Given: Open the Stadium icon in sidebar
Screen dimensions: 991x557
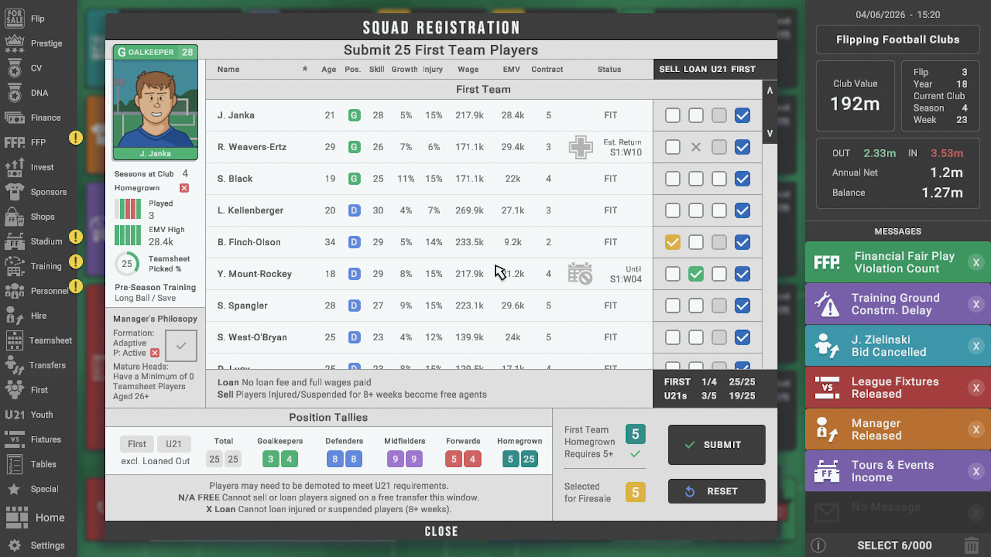Looking at the screenshot, I should 14,241.
